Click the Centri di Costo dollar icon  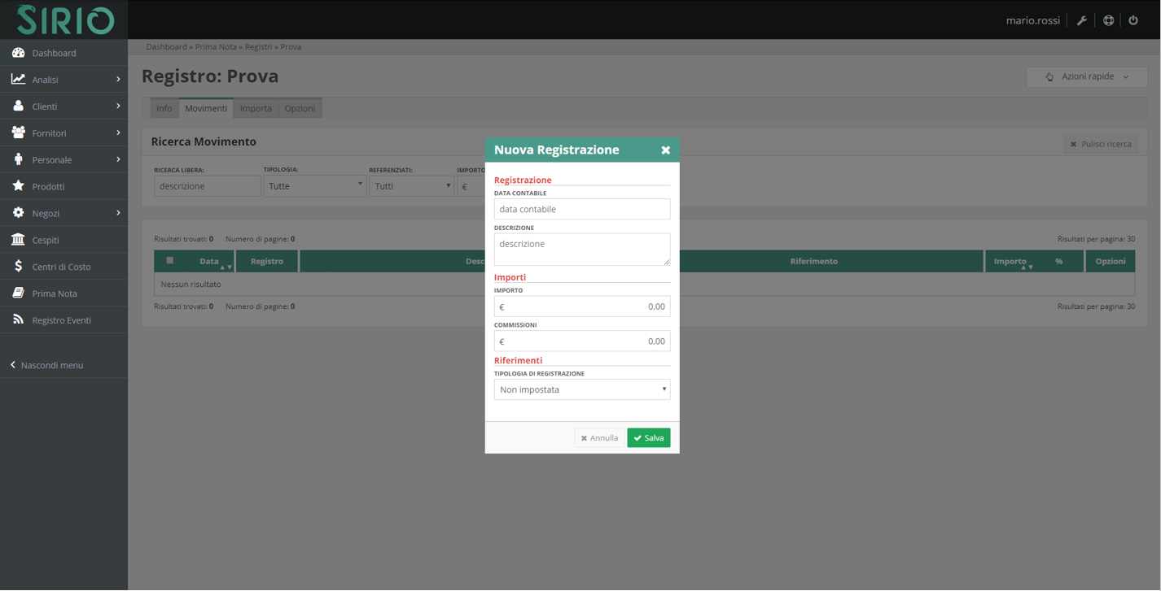pos(18,267)
